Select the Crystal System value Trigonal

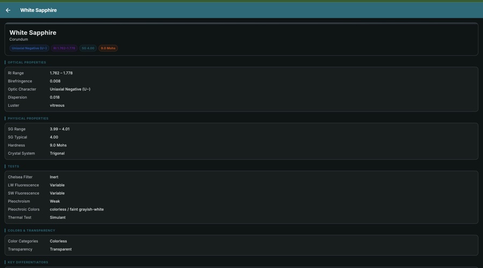point(57,153)
